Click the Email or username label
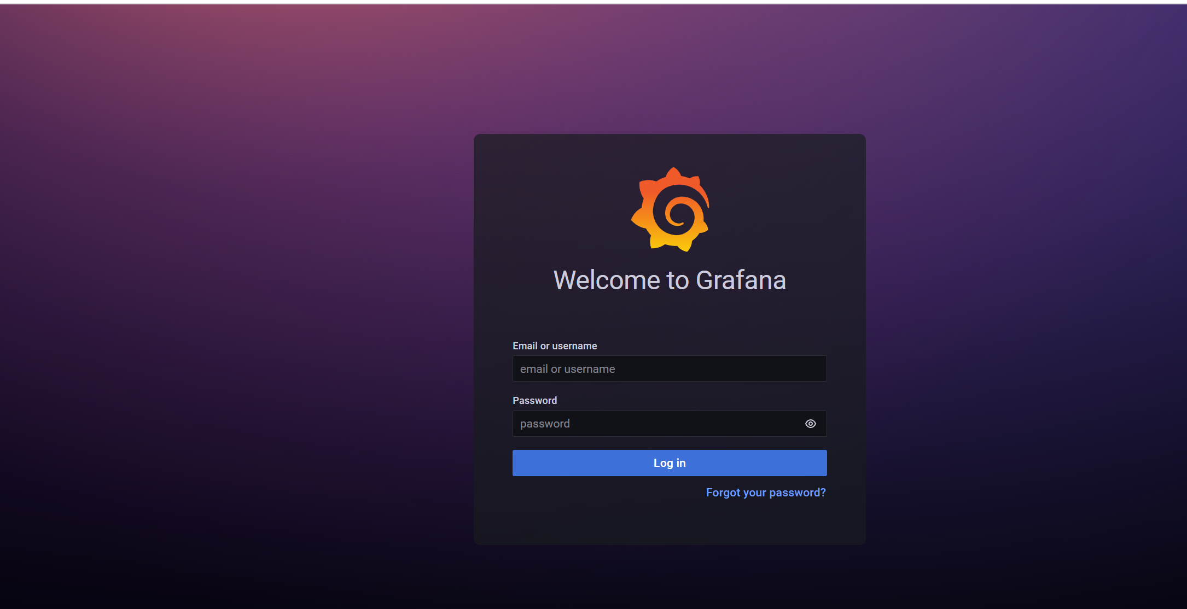 [x=554, y=346]
